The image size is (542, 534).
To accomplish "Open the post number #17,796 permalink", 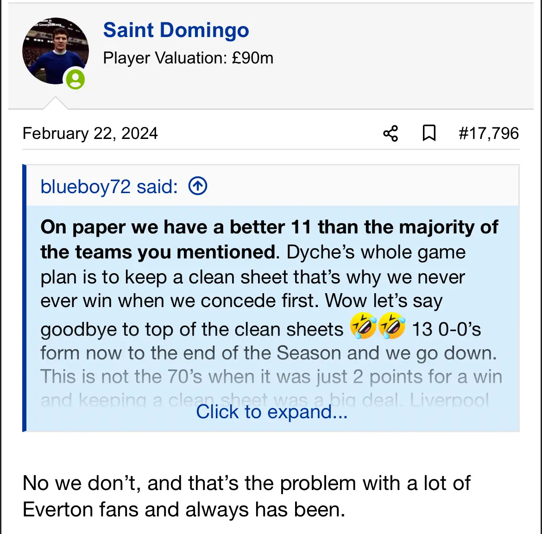I will click(x=488, y=133).
